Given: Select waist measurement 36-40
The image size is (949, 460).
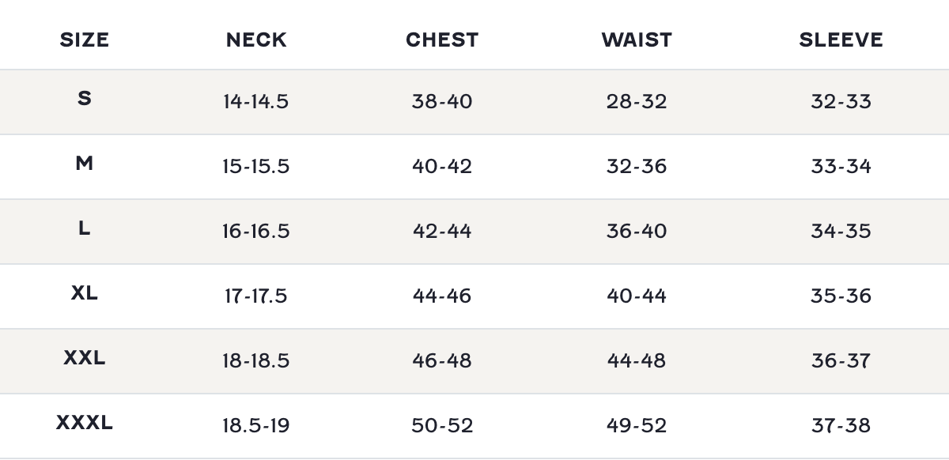Looking at the screenshot, I should 637,232.
